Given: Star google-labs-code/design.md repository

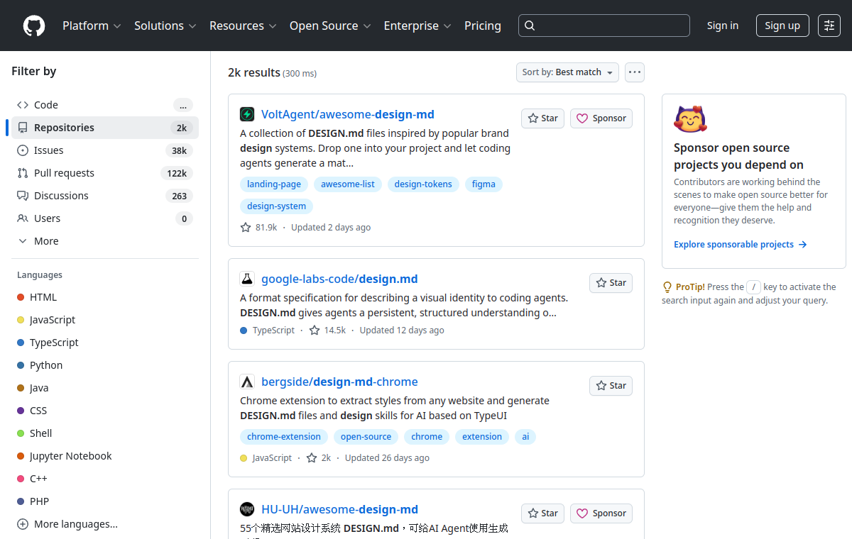Looking at the screenshot, I should pos(611,283).
